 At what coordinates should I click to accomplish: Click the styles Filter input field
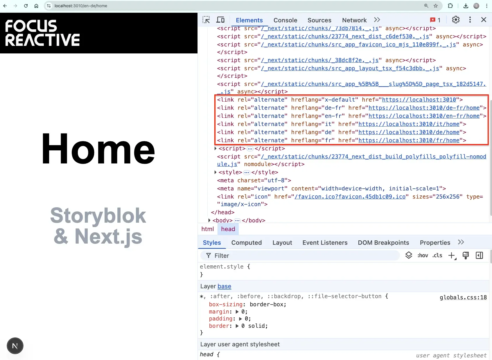pos(300,255)
